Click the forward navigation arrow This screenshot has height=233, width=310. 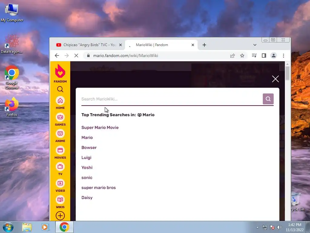(x=67, y=56)
